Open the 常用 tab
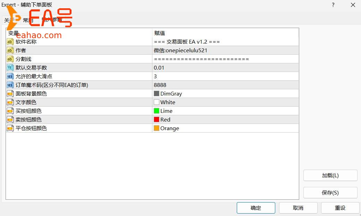Image resolution: width=361 pixels, height=216 pixels. [x=28, y=20]
